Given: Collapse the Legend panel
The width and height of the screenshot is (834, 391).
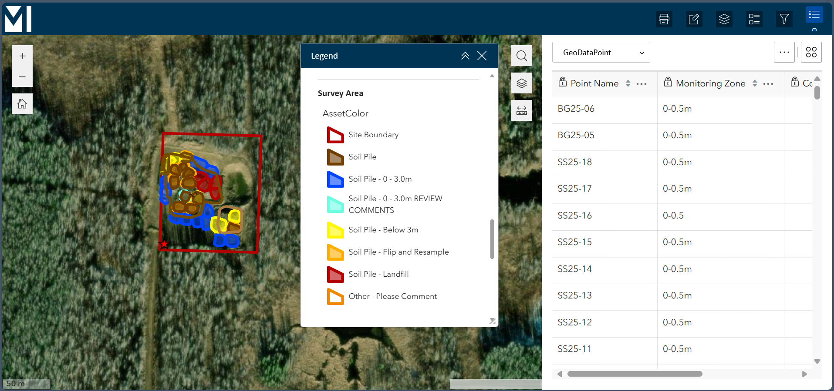Looking at the screenshot, I should click(x=465, y=56).
